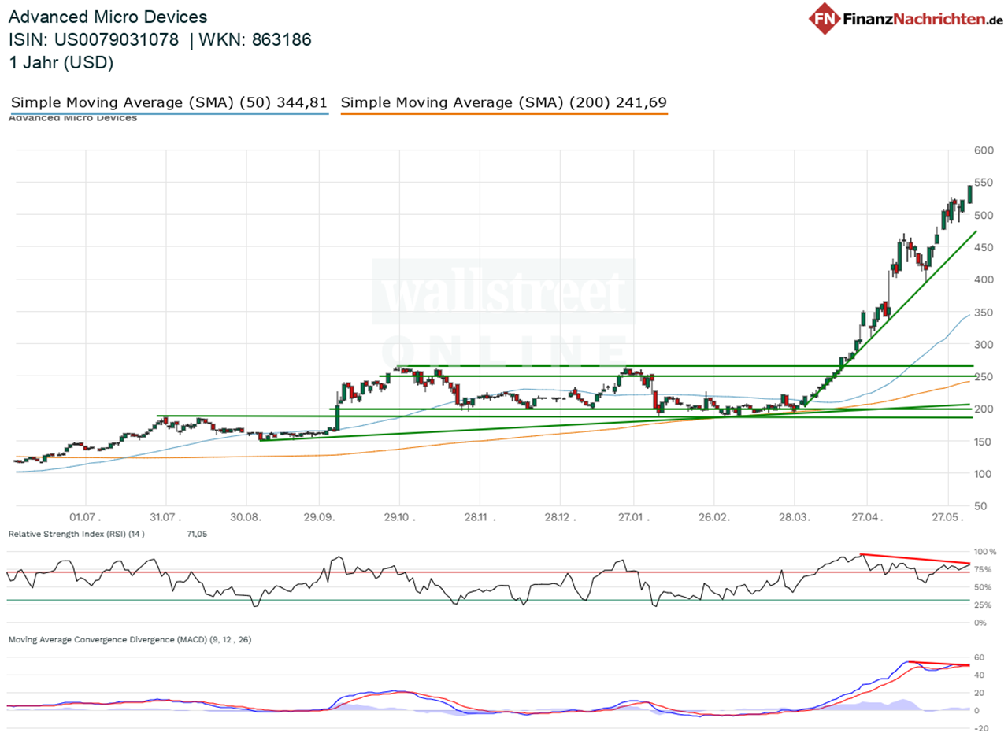Click the 500 price axis label

[985, 215]
